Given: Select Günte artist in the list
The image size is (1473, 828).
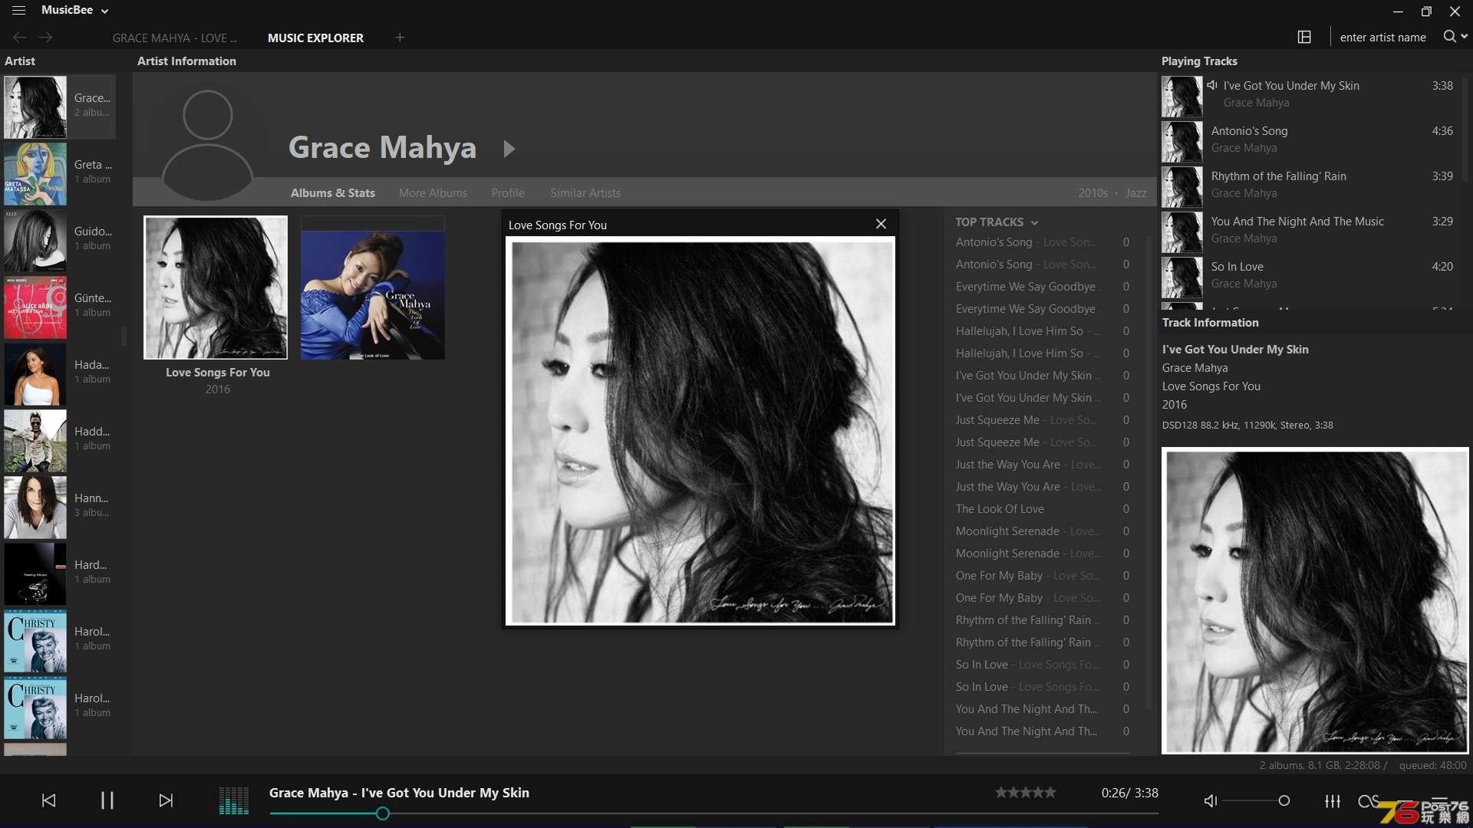Looking at the screenshot, I should (x=59, y=306).
